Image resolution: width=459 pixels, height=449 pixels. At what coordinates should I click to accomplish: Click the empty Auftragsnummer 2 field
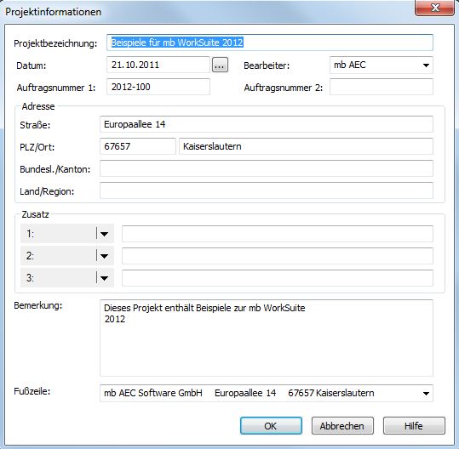click(x=382, y=87)
